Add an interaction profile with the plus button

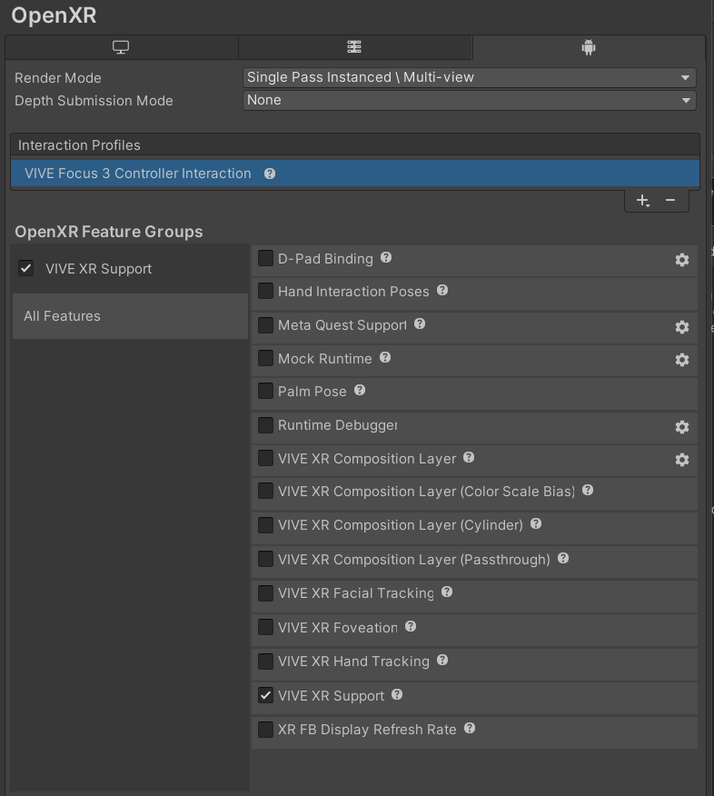(642, 201)
